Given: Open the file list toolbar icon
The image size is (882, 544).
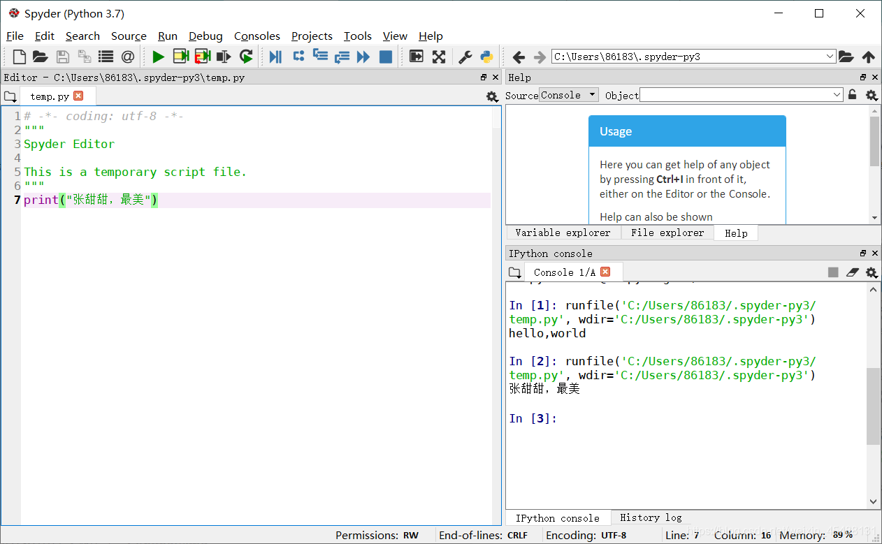Looking at the screenshot, I should tap(106, 57).
